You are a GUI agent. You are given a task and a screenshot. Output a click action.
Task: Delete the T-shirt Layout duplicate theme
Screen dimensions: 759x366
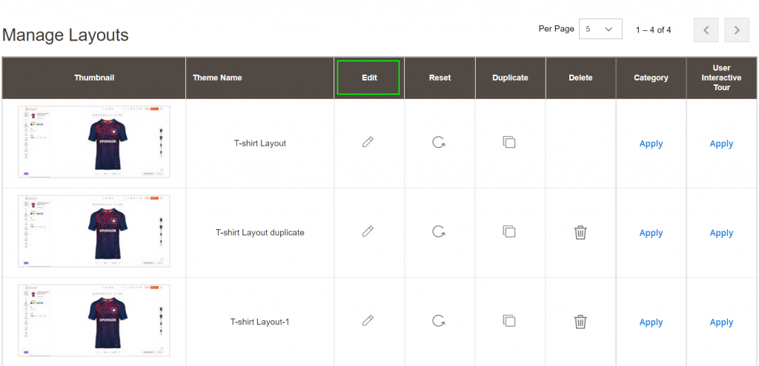(x=580, y=232)
